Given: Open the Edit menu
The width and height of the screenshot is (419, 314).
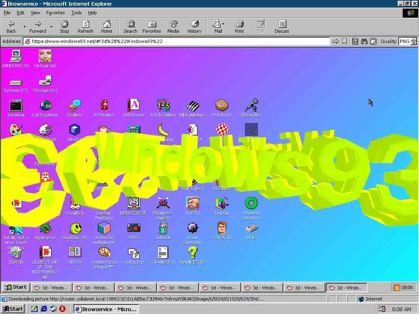Looking at the screenshot, I should coord(20,13).
